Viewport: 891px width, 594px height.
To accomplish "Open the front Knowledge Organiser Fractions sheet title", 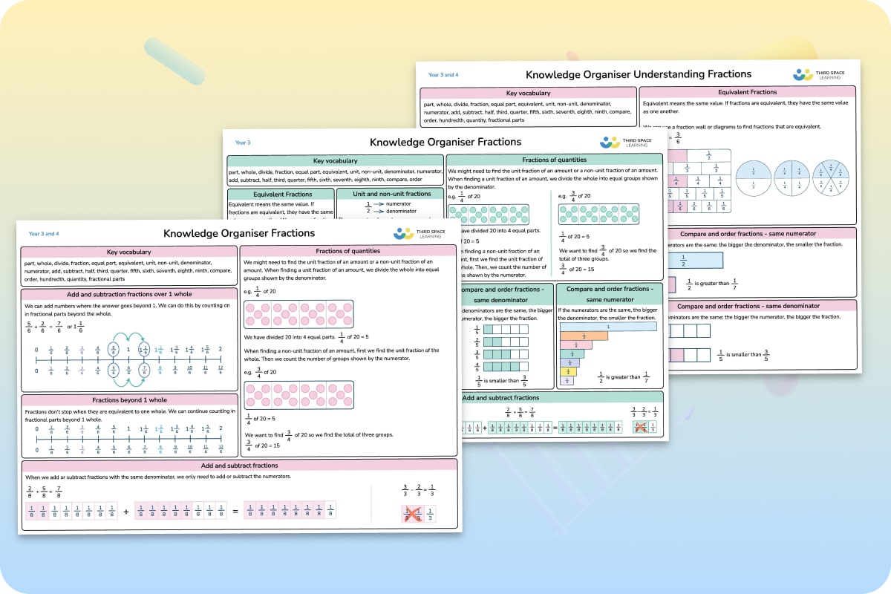I will (239, 233).
